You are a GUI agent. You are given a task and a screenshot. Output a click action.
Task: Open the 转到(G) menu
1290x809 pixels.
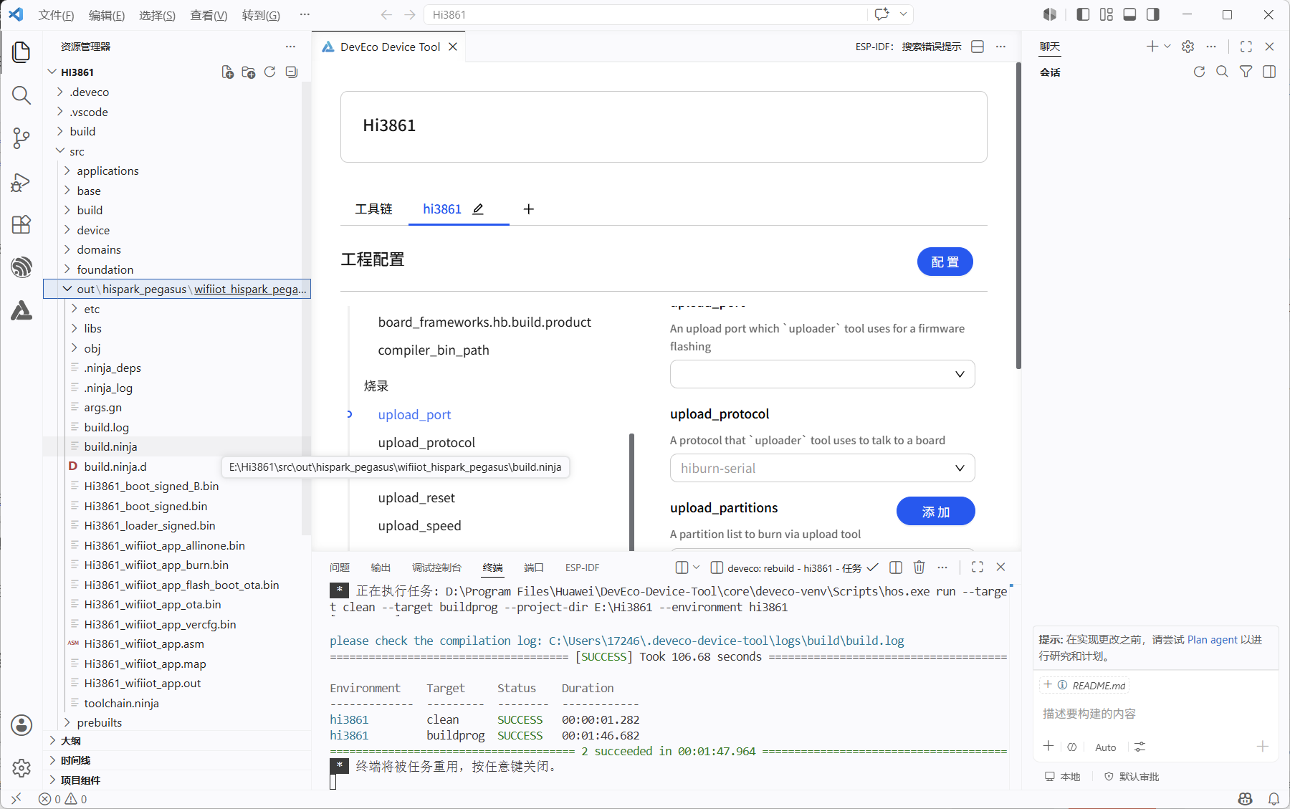click(x=261, y=15)
